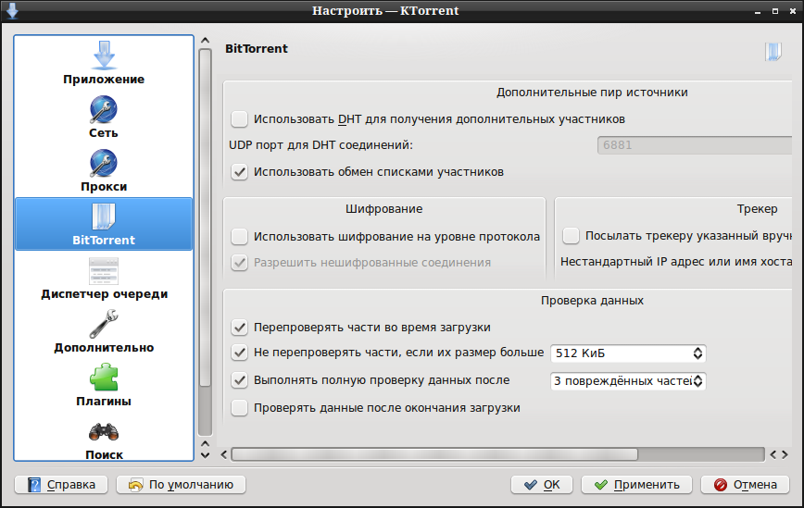
Task: Open the Диспетчер очереди list icon
Action: click(104, 271)
